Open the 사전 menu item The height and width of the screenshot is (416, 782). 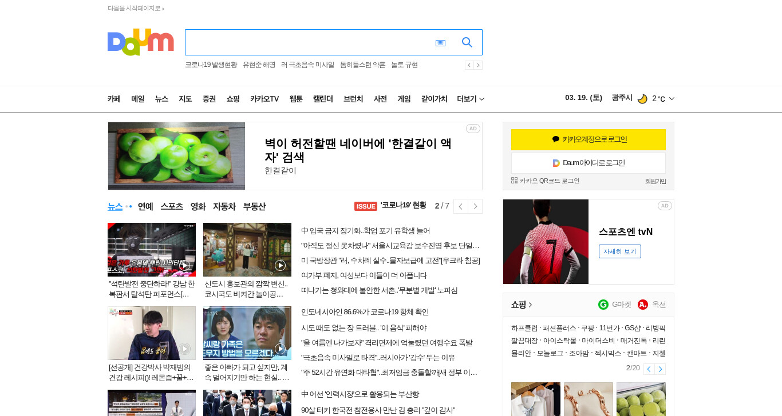380,99
